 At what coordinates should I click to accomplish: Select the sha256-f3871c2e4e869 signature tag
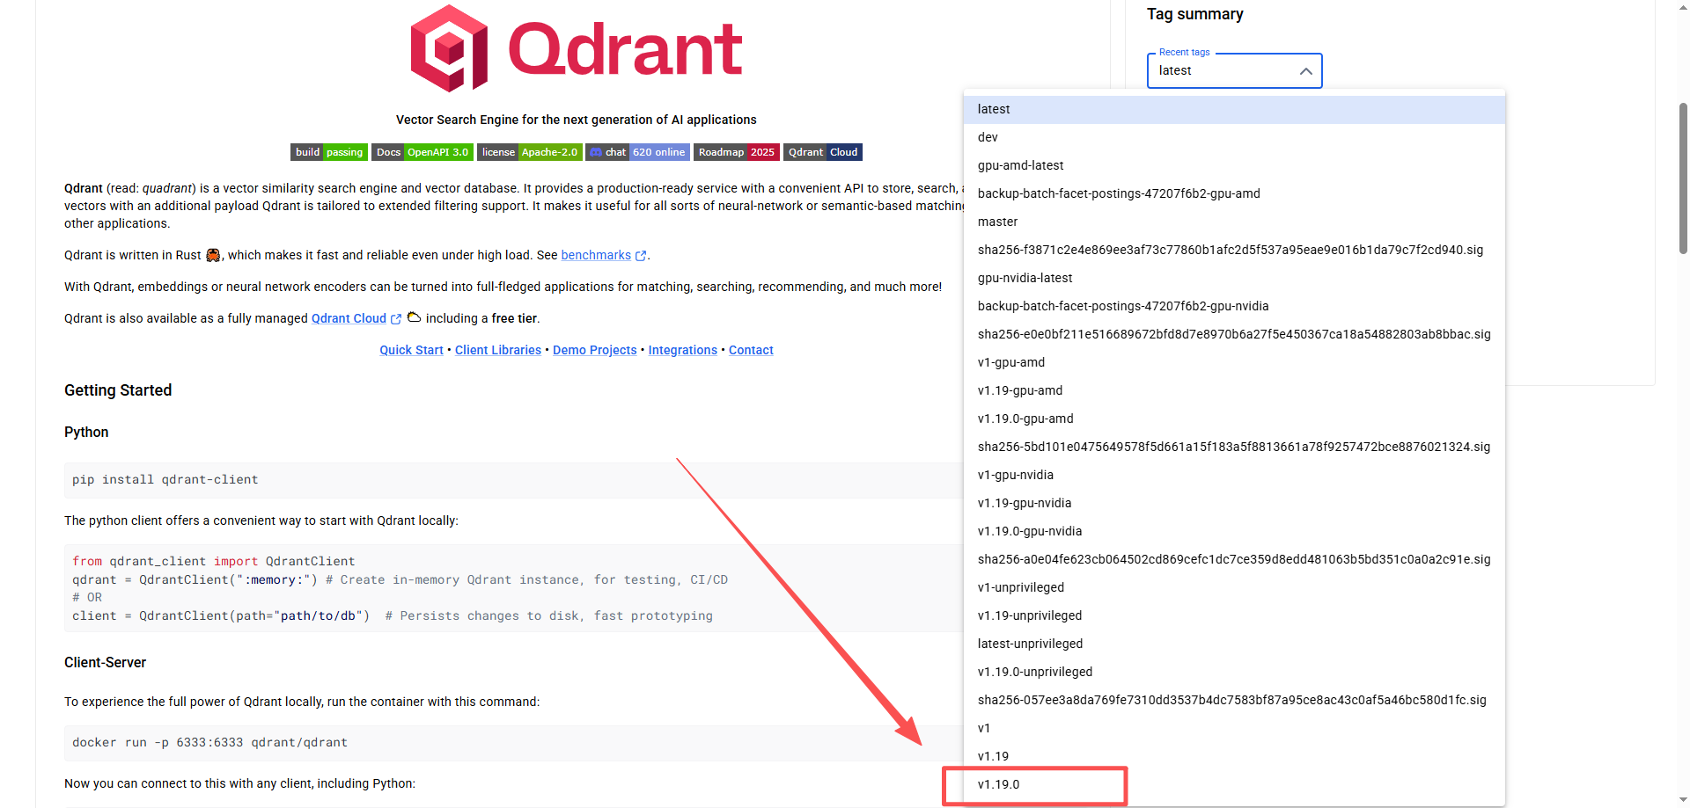(1234, 250)
